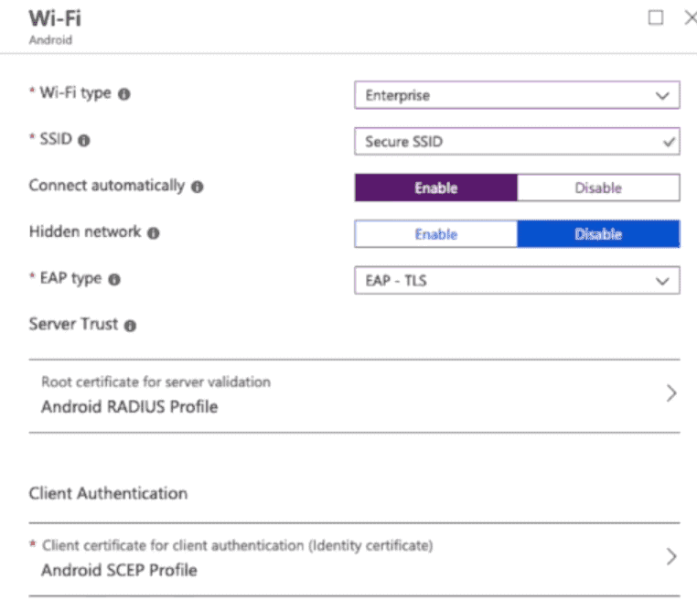Close the Wi-Fi Android blade
The width and height of the screenshot is (697, 612).
tap(691, 17)
